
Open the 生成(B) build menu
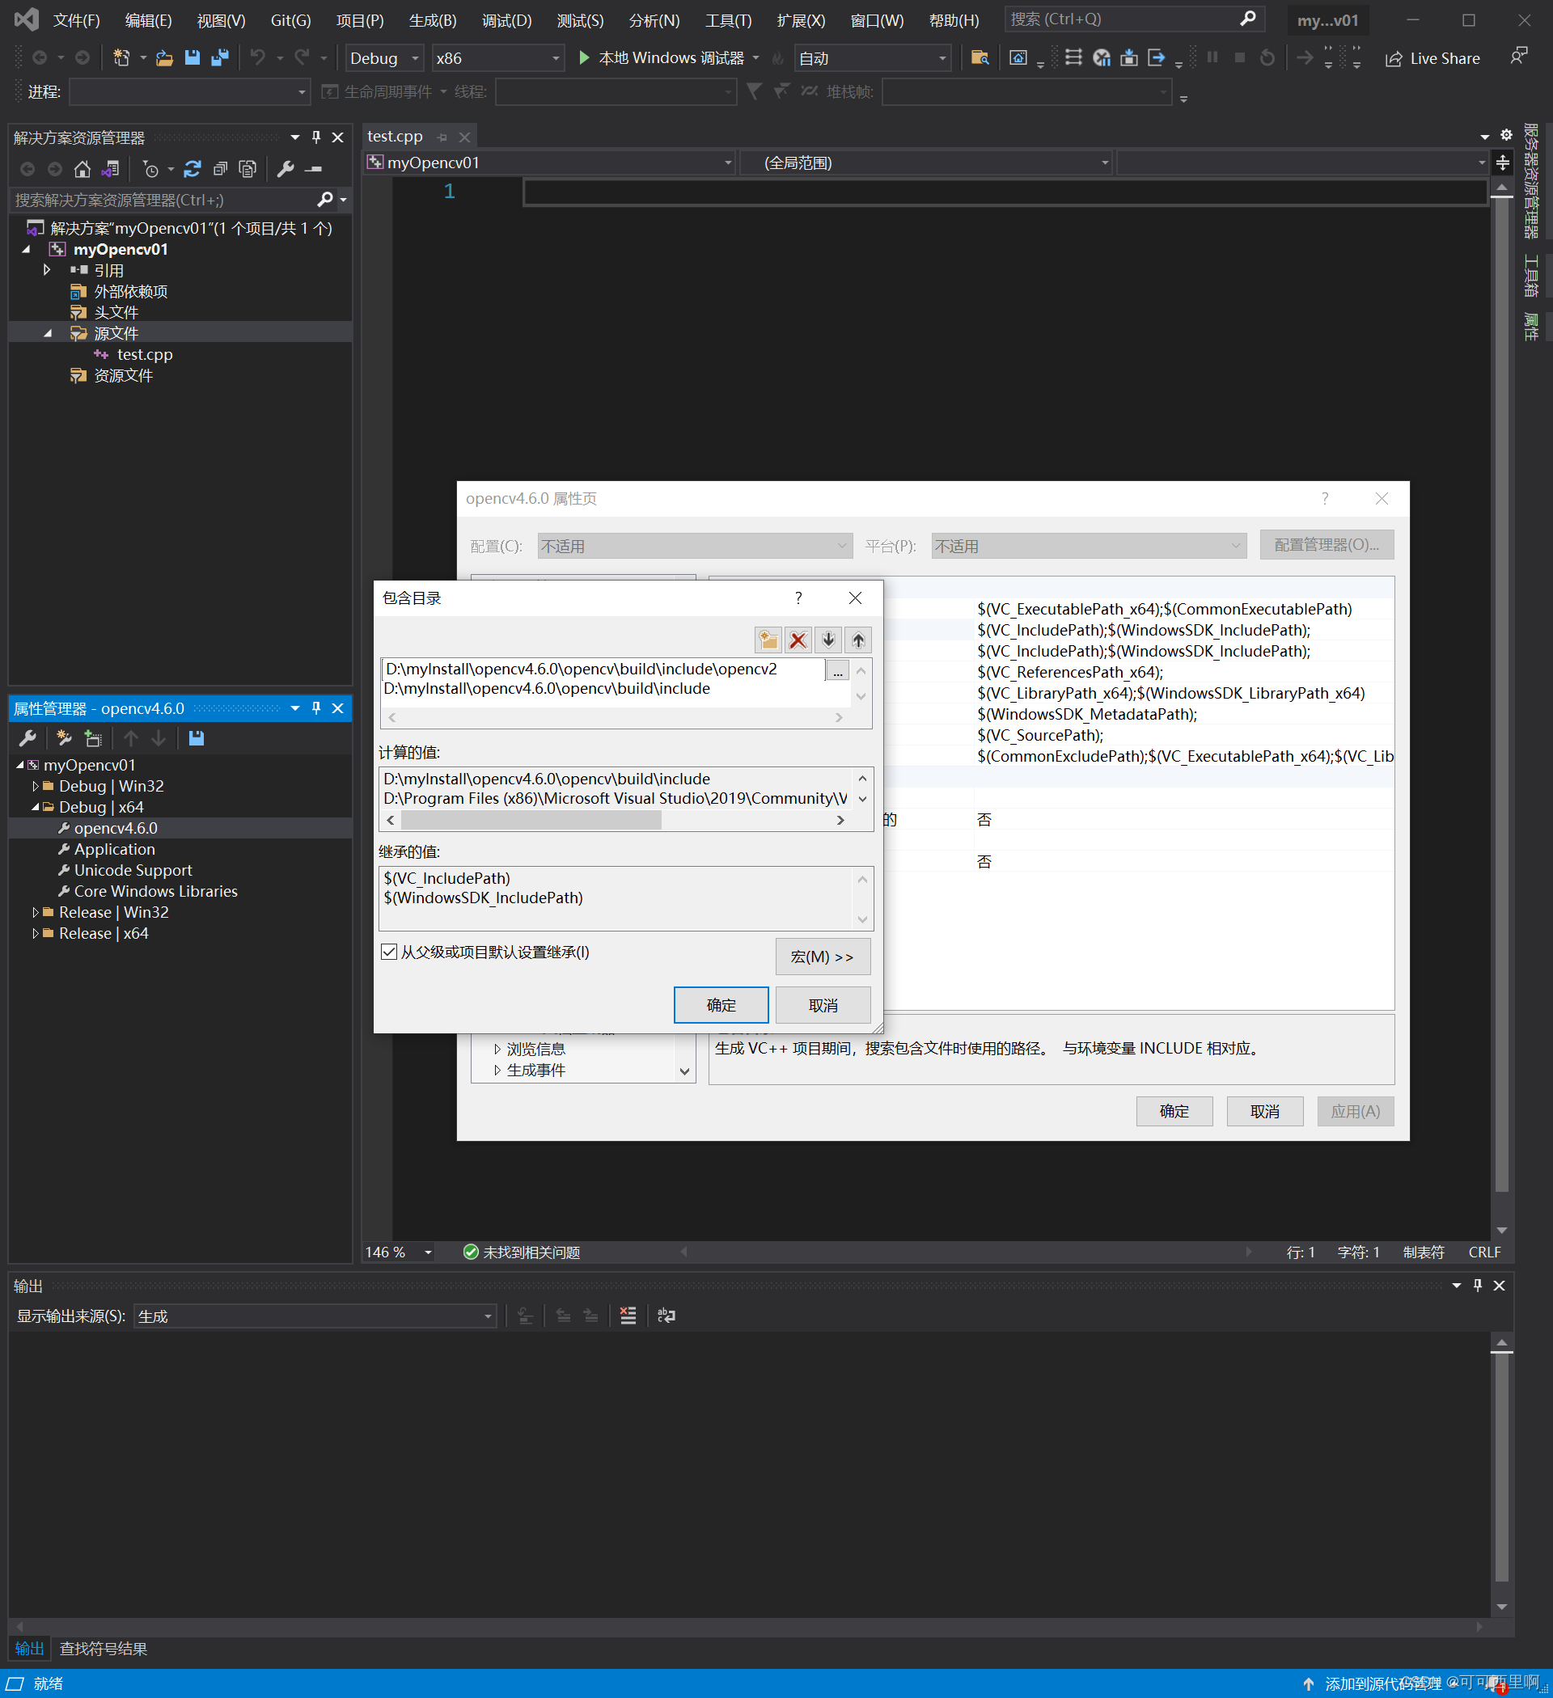point(432,20)
